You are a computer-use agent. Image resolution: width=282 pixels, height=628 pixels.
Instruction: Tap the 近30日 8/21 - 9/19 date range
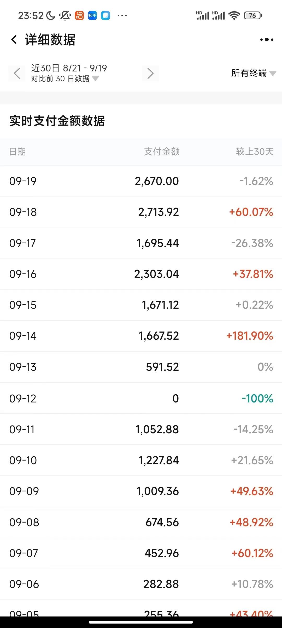coord(69,68)
